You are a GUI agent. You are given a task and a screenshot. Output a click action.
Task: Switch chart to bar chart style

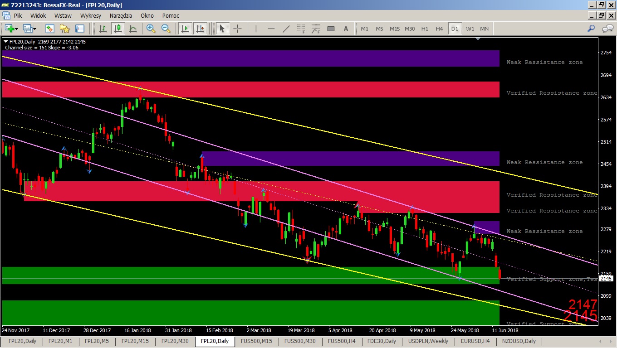(x=103, y=29)
